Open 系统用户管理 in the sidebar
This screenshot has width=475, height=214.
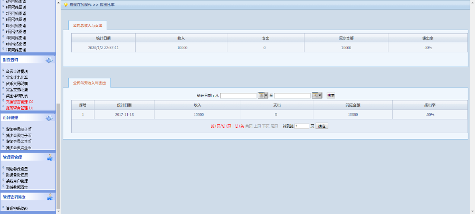tap(17, 181)
